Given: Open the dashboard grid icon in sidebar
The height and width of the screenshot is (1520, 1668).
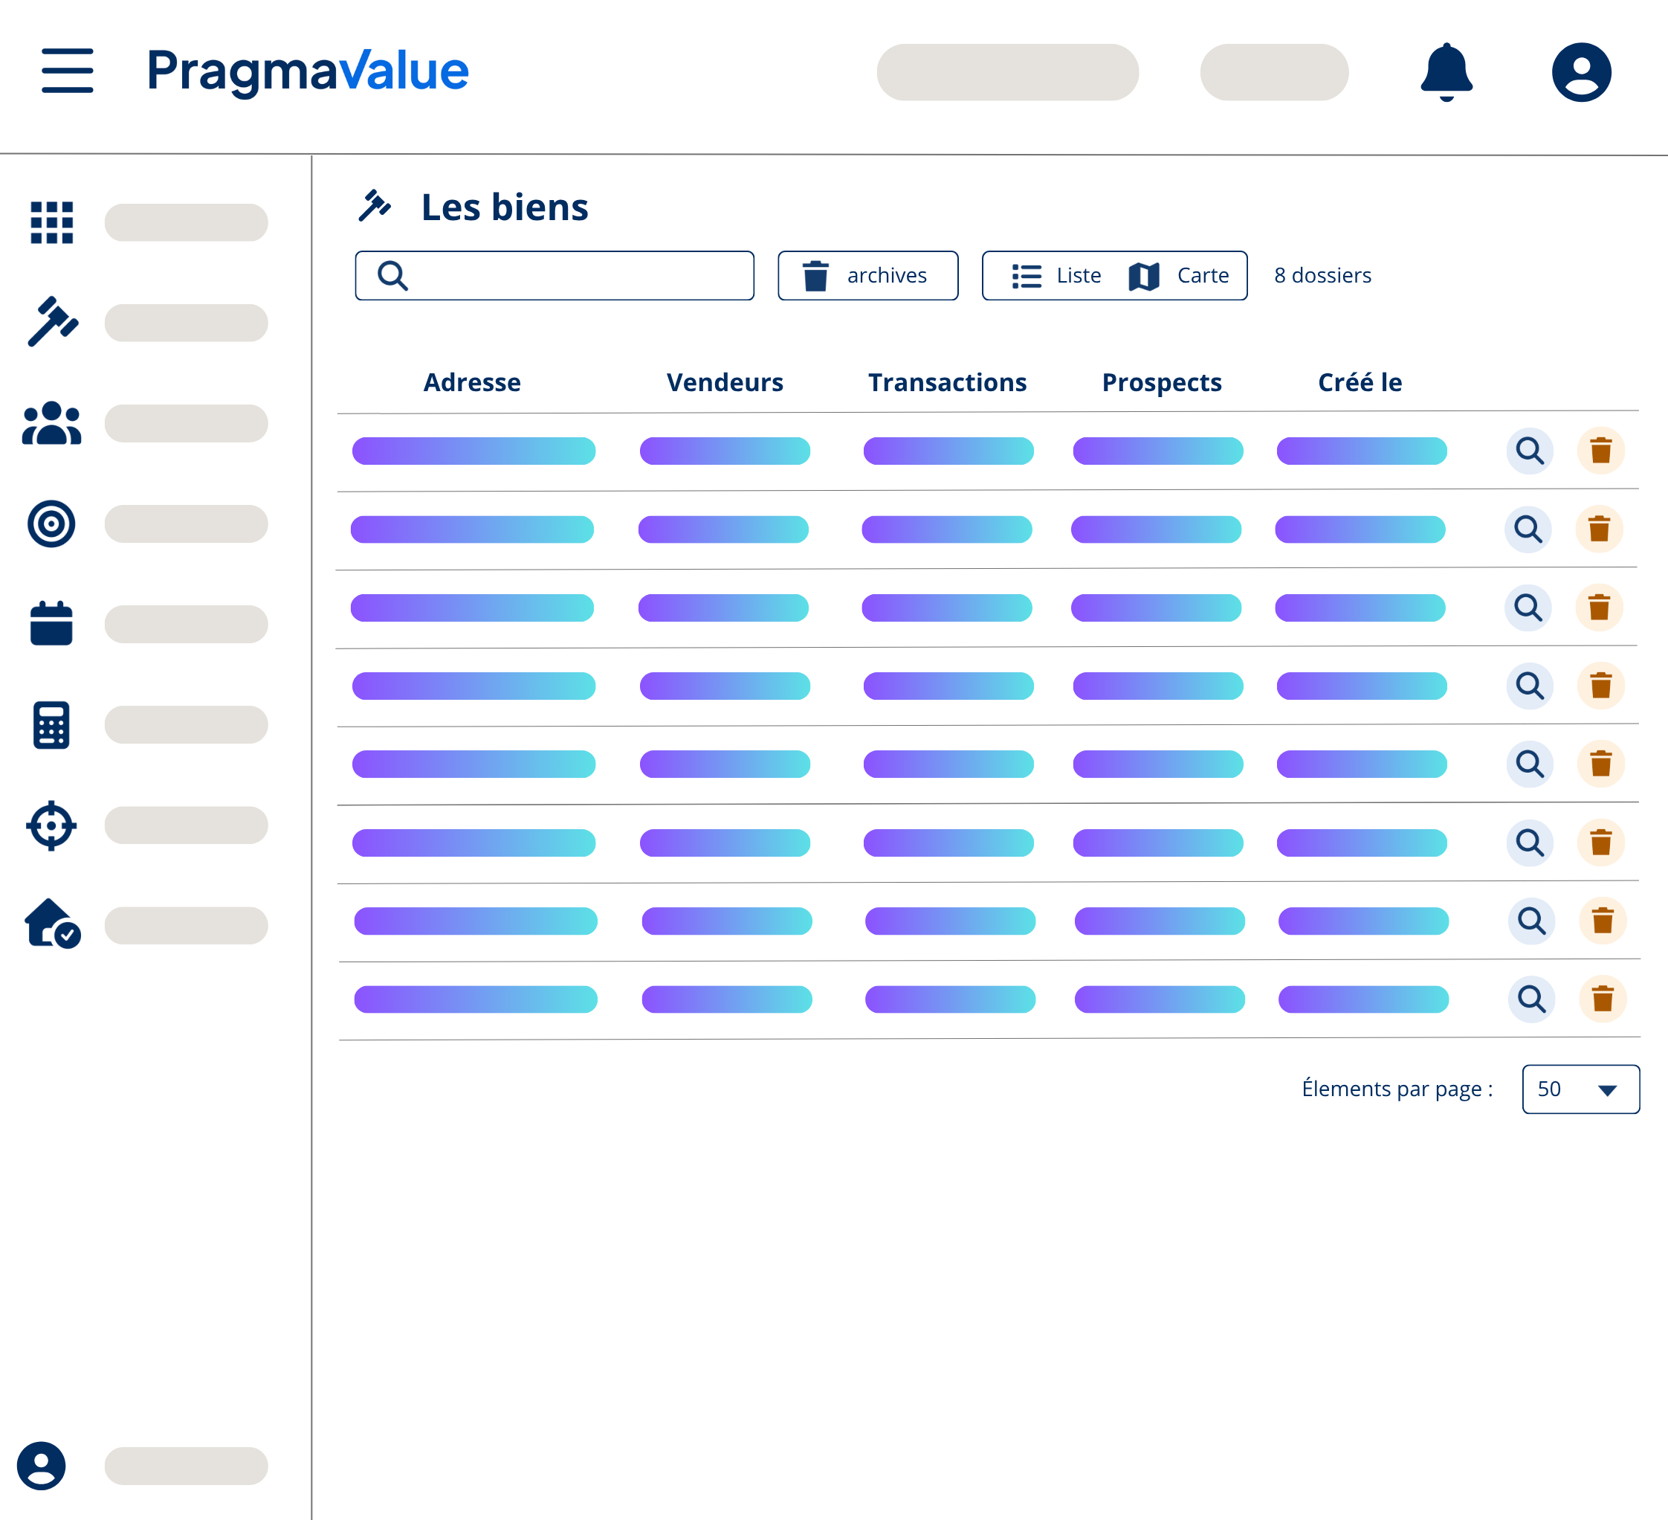Looking at the screenshot, I should [x=51, y=222].
